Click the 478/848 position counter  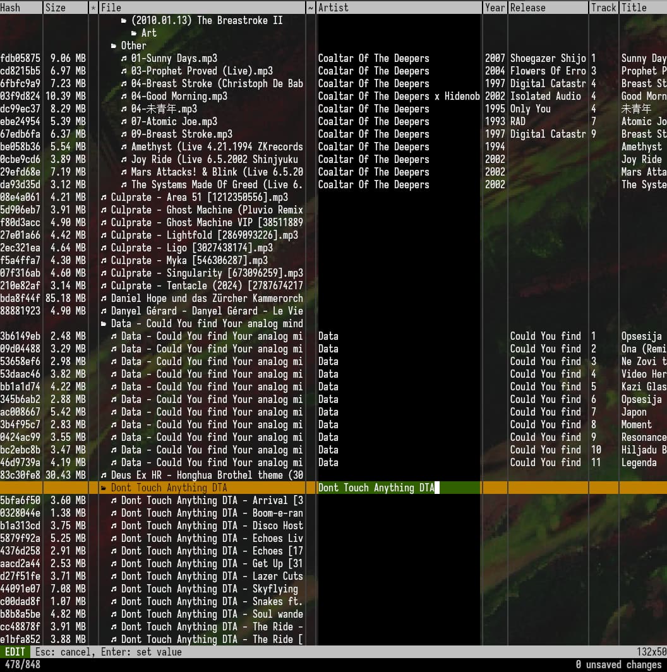(22, 664)
